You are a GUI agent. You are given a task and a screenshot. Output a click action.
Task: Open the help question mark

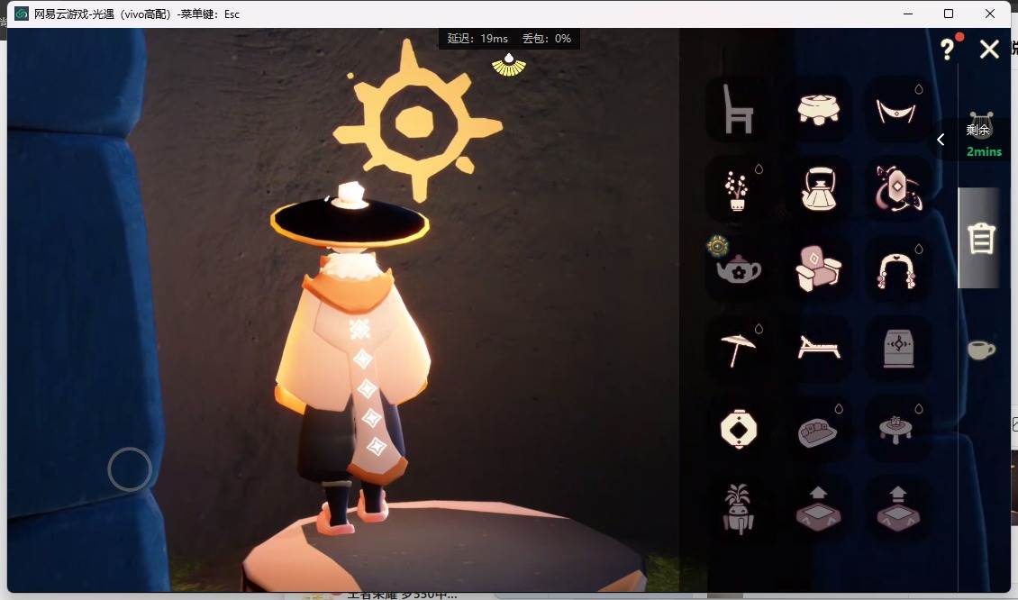[947, 49]
